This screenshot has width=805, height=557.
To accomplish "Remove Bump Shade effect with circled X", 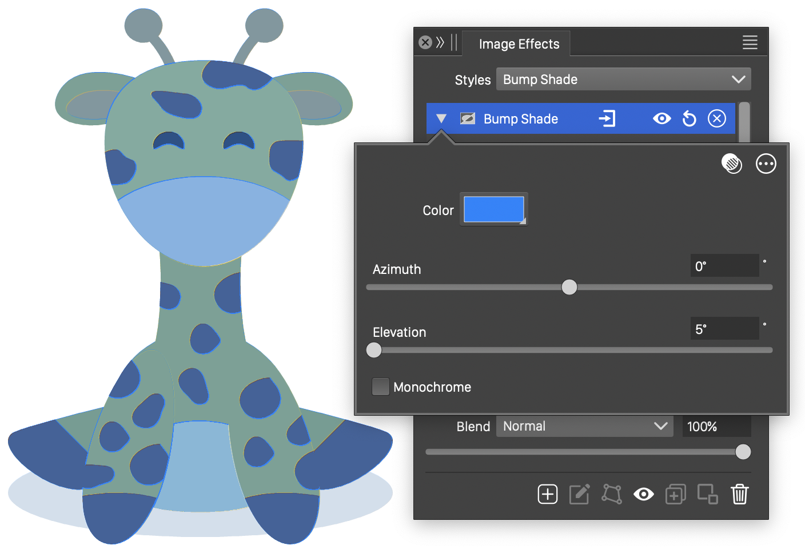I will [716, 119].
